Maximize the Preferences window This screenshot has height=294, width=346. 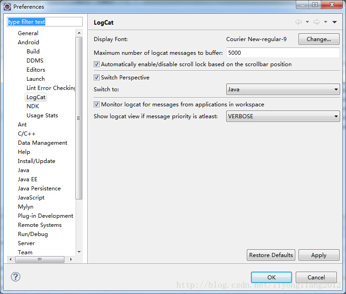pos(315,5)
